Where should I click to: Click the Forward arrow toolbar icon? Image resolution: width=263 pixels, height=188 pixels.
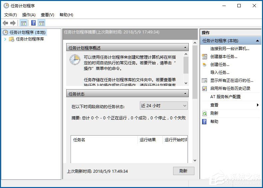[x=13, y=23]
